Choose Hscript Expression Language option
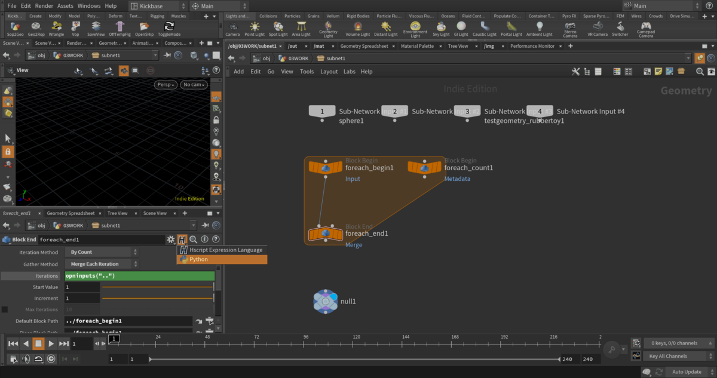717x378 pixels. (222, 250)
